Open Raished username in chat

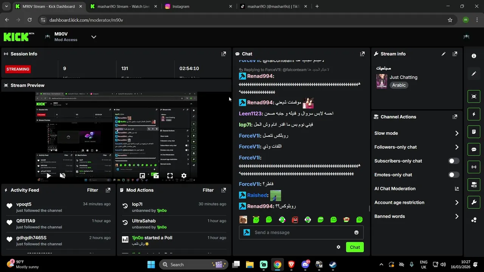point(257,195)
